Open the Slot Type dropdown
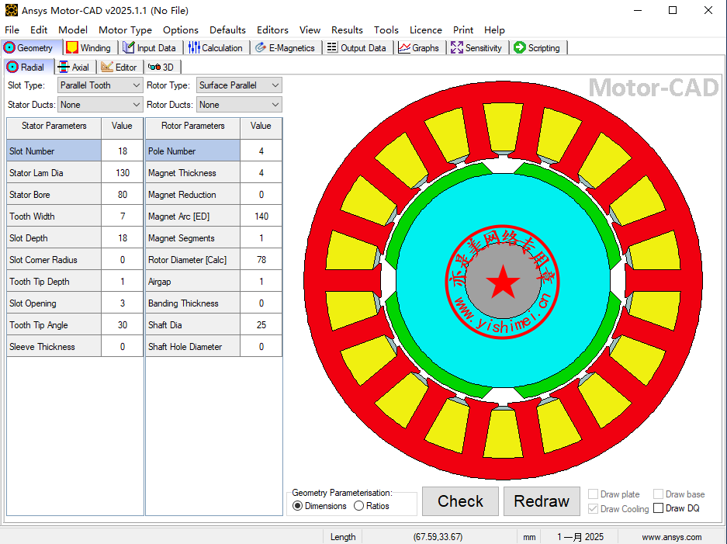 click(x=100, y=85)
